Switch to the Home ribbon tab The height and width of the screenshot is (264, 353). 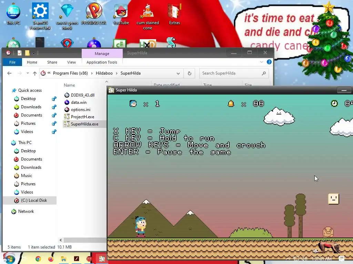32,62
